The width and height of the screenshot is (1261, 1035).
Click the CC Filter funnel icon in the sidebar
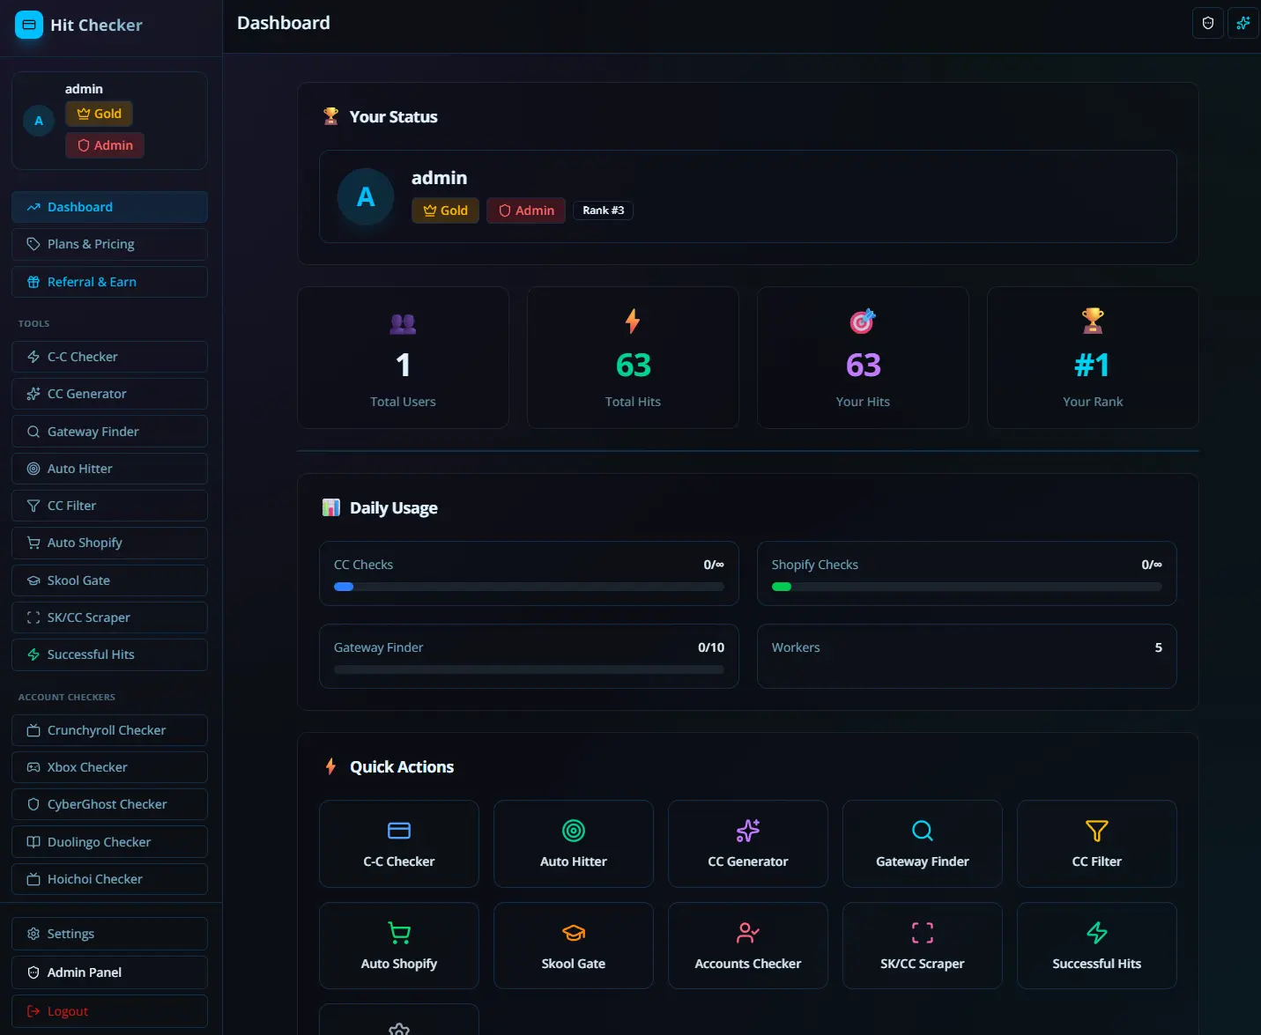pos(33,506)
